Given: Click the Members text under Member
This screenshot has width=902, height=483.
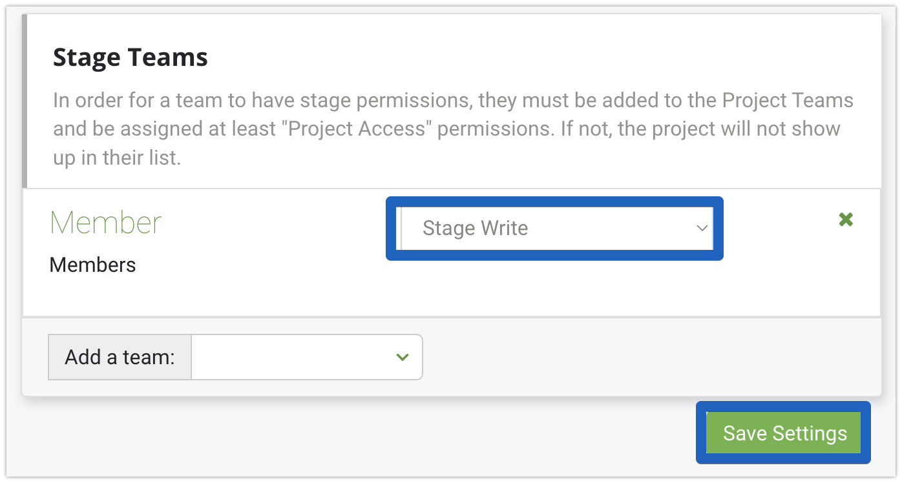Looking at the screenshot, I should click(x=92, y=265).
